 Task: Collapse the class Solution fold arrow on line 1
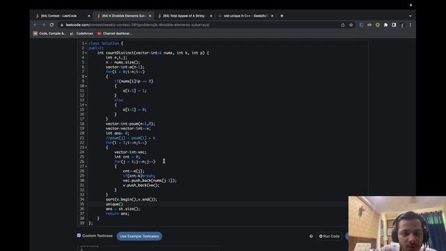tap(86, 43)
